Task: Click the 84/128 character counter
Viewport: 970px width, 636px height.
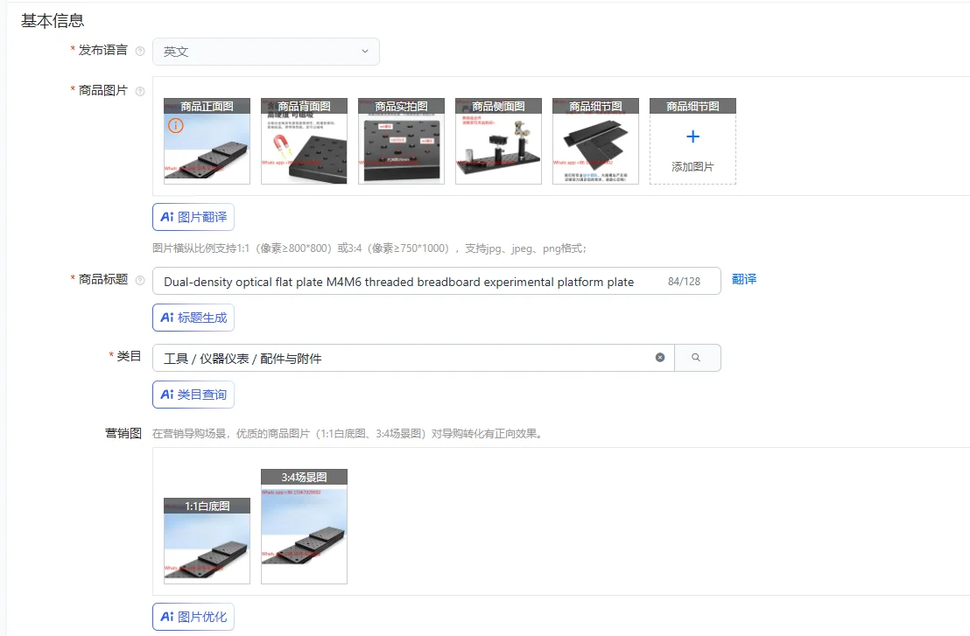Action: pos(684,282)
